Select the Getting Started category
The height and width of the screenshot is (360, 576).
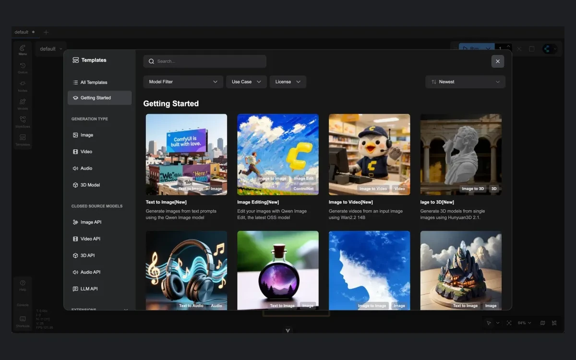(x=99, y=98)
